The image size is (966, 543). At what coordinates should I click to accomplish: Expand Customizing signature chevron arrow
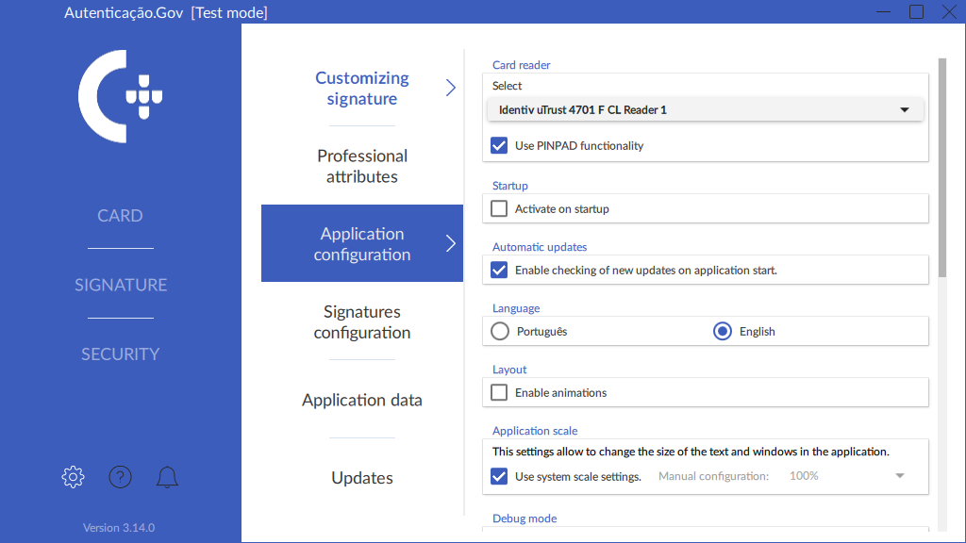[450, 88]
